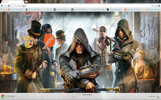The image size is (161, 100).
Task: Open the Hack wifi/WEP/WPA bookmark
Action: pyautogui.click(x=79, y=9)
